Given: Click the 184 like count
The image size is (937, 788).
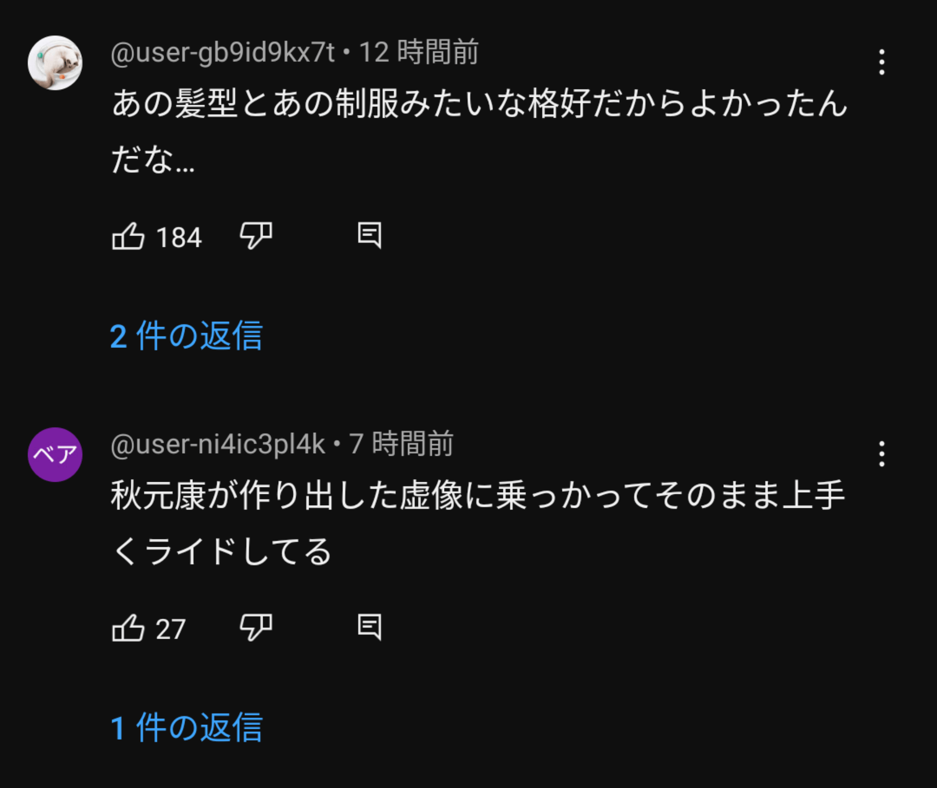Looking at the screenshot, I should 179,238.
